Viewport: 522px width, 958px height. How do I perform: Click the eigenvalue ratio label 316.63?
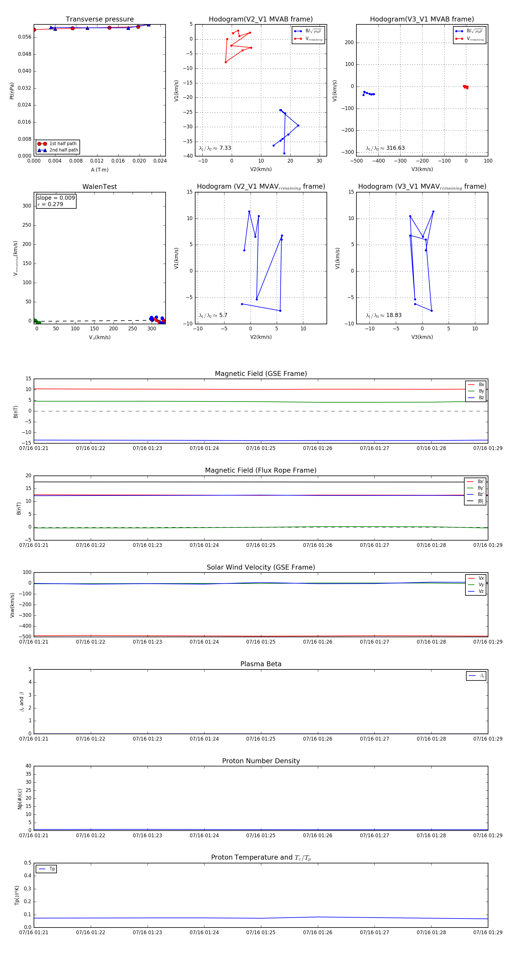coord(385,148)
